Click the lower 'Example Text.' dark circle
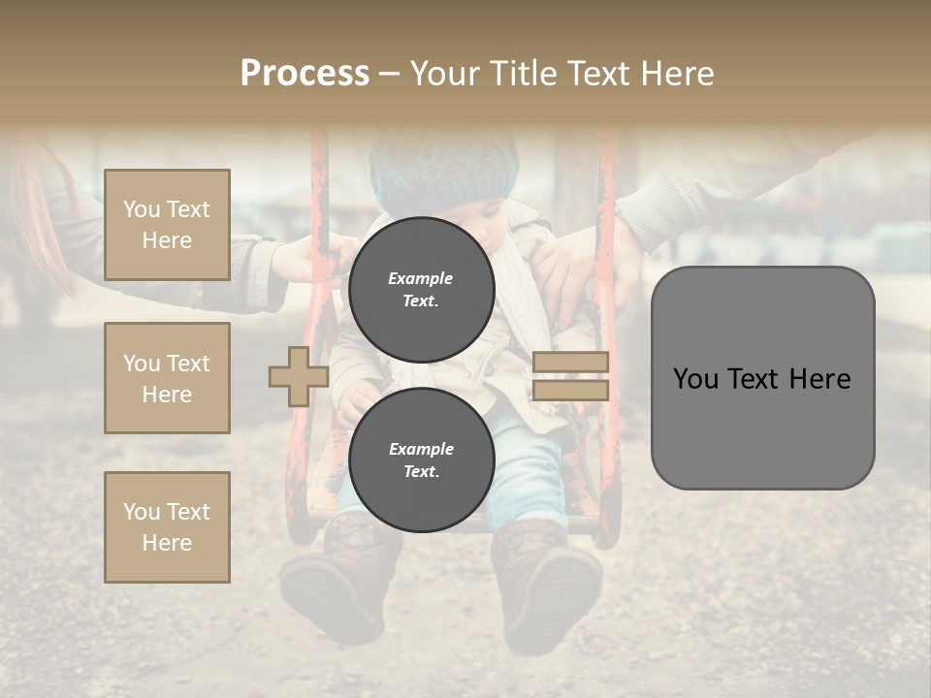The image size is (931, 698). coord(422,460)
